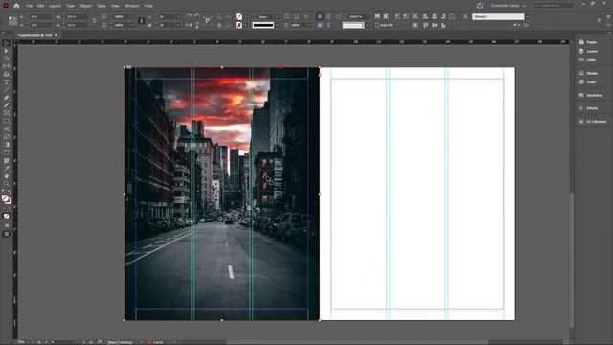
Task: Select the Eyedropper tool
Action: point(7,169)
